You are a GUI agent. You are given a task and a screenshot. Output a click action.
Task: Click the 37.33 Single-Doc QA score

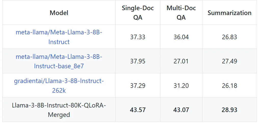click(x=138, y=37)
